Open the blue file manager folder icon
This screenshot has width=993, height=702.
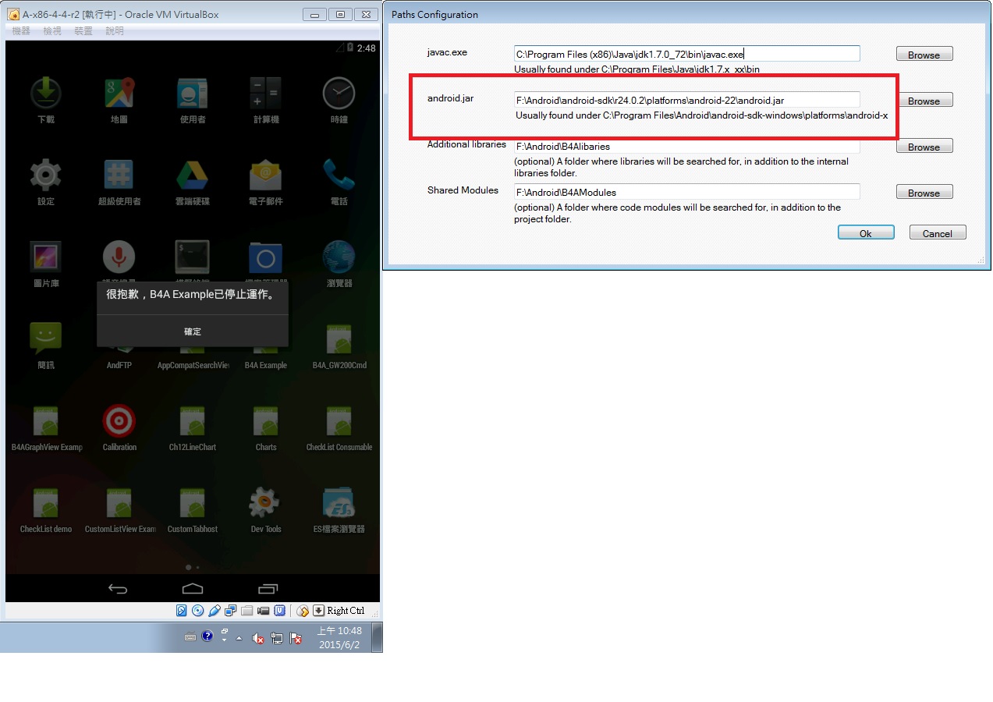pyautogui.click(x=266, y=257)
